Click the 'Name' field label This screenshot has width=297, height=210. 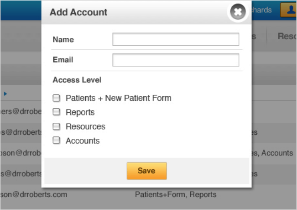(x=63, y=39)
